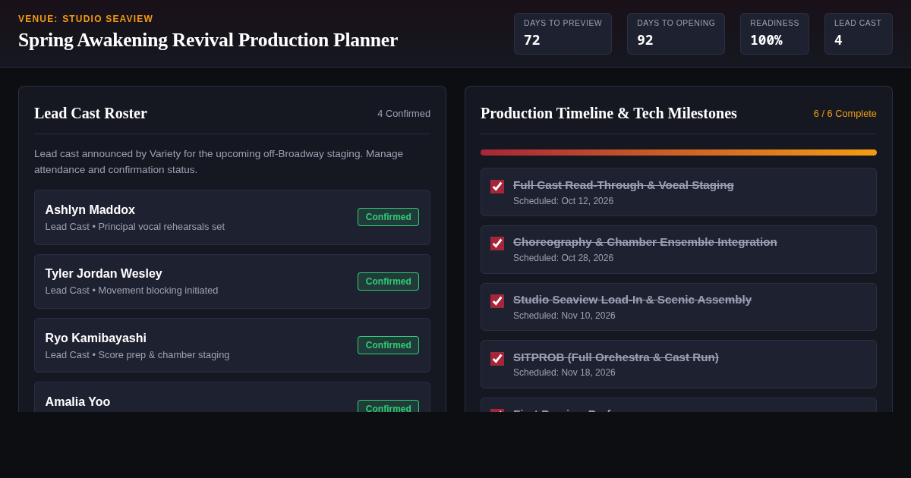Click the Production Timeline & Tech Milestones heading
The width and height of the screenshot is (911, 478).
coord(609,113)
